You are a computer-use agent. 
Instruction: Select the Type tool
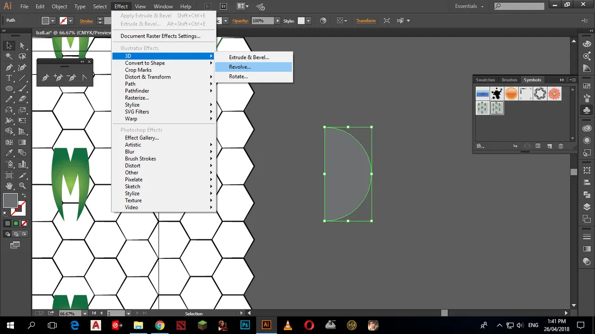coord(9,77)
